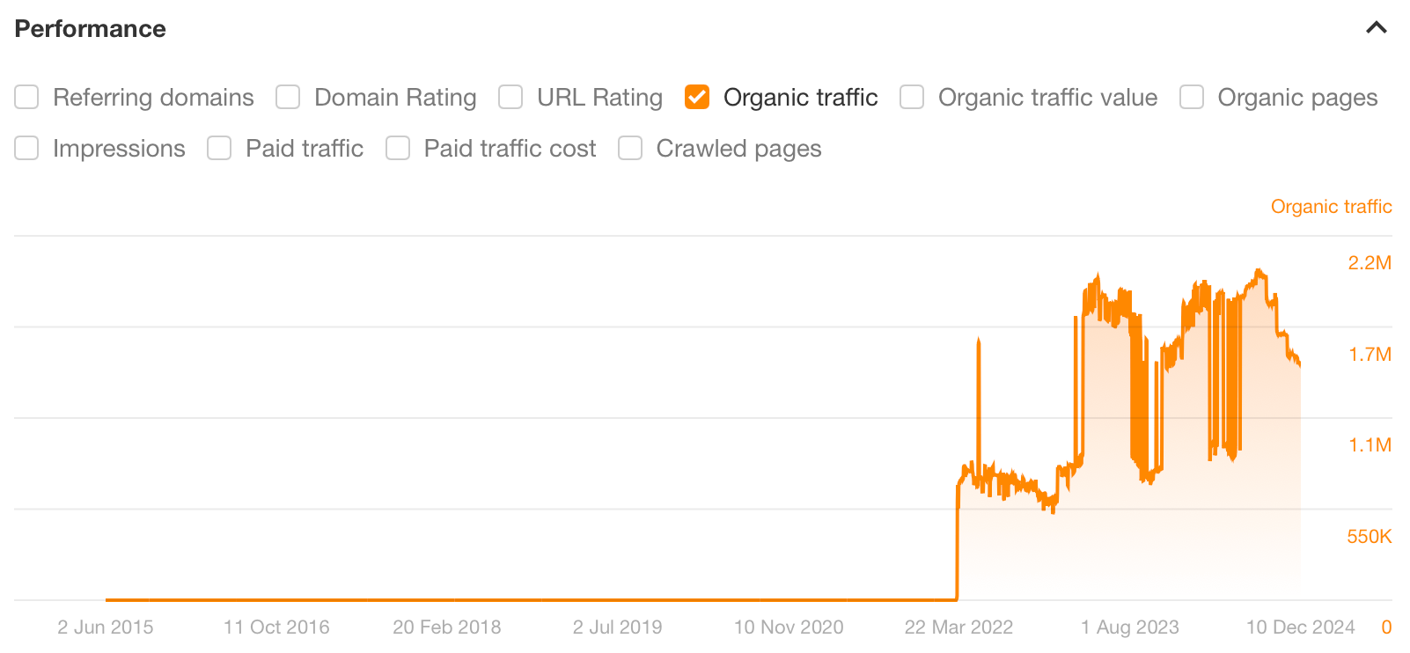Check the Paid traffic option
The width and height of the screenshot is (1410, 653).
point(219,148)
